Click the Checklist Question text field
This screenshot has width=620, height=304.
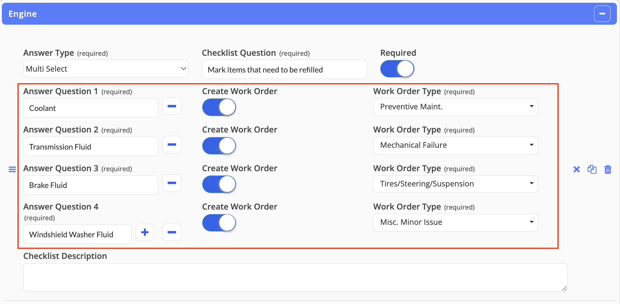coord(284,69)
